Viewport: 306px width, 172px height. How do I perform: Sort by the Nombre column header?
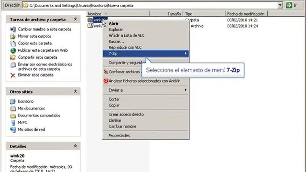(118, 14)
